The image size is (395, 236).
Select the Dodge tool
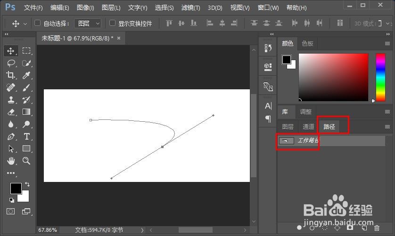[26, 124]
